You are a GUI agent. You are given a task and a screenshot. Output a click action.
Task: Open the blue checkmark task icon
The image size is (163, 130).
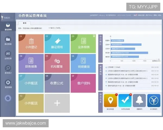(x=125, y=100)
